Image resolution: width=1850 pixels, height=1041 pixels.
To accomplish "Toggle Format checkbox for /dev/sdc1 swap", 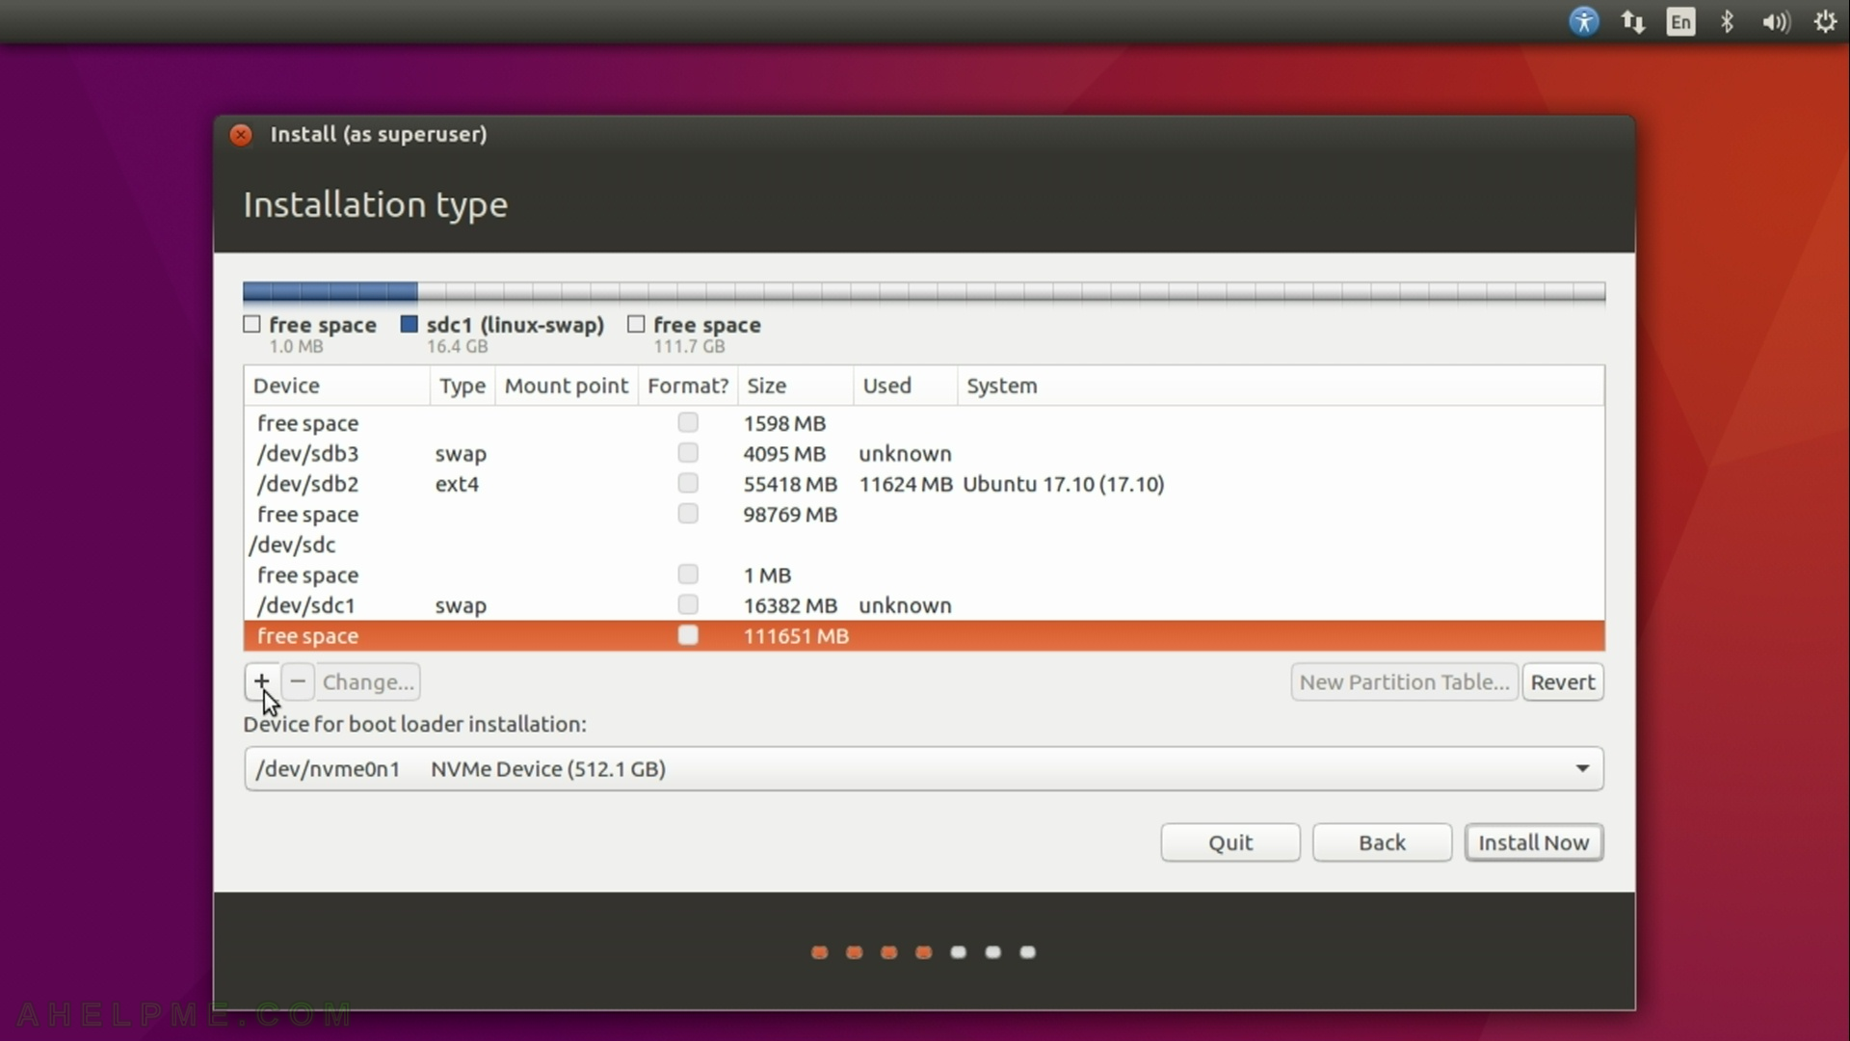I will pyautogui.click(x=687, y=602).
